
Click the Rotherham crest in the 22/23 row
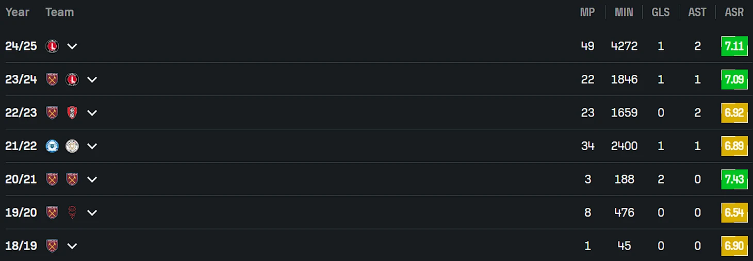click(72, 112)
